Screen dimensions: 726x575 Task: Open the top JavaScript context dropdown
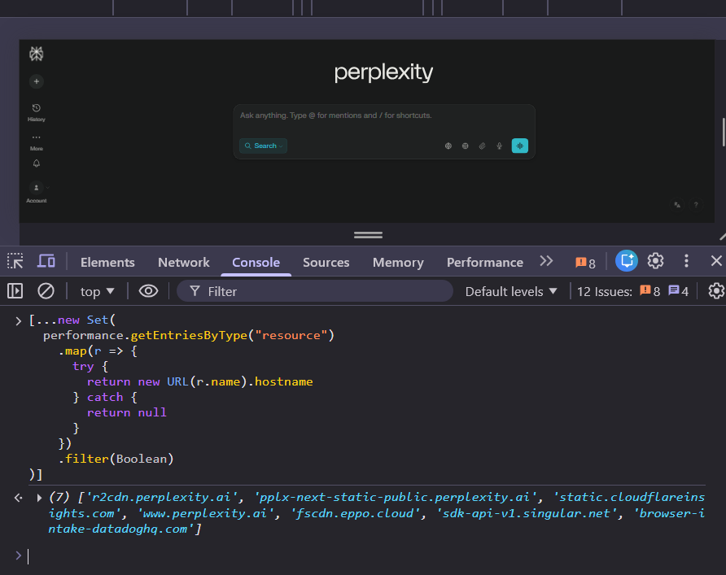[x=98, y=291]
